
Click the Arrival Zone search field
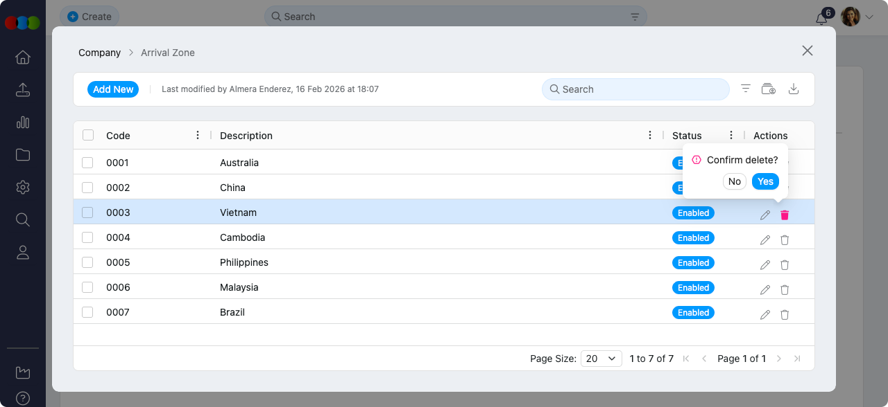click(635, 89)
